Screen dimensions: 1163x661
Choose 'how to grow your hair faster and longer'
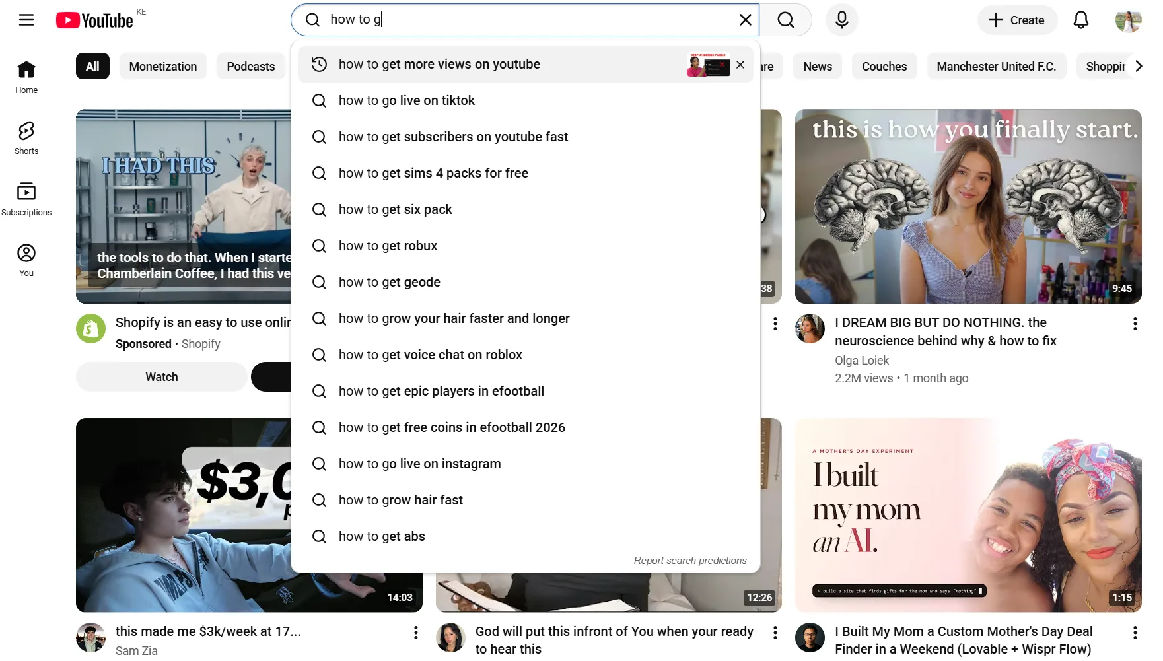coord(525,318)
